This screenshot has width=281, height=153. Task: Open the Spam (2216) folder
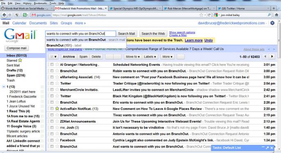click(16, 75)
